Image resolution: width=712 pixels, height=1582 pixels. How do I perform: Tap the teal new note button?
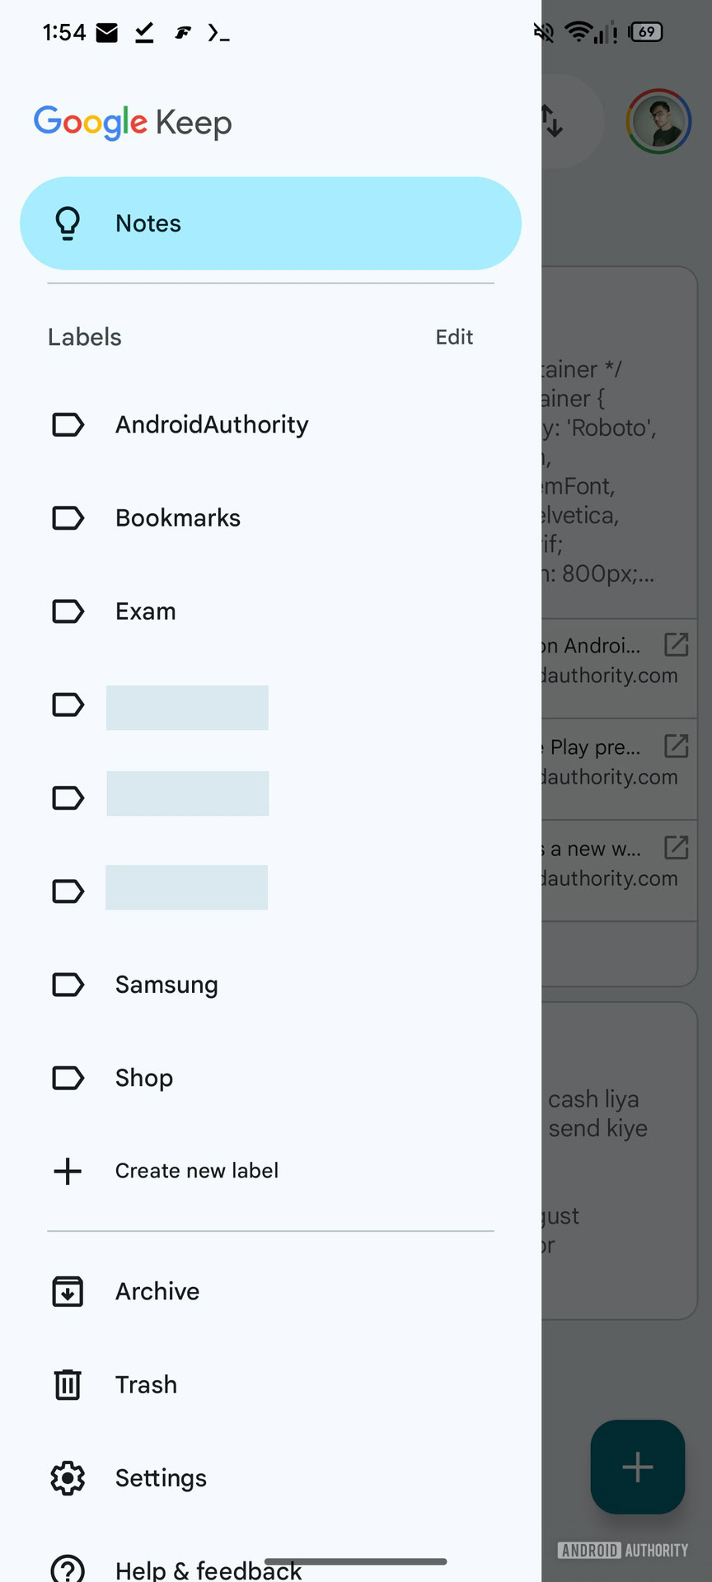pos(636,1467)
